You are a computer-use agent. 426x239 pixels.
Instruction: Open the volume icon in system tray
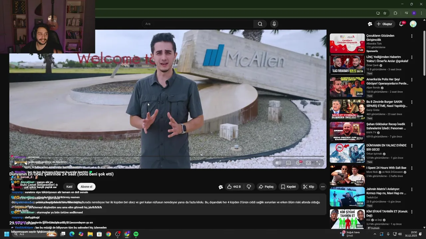click(400, 234)
